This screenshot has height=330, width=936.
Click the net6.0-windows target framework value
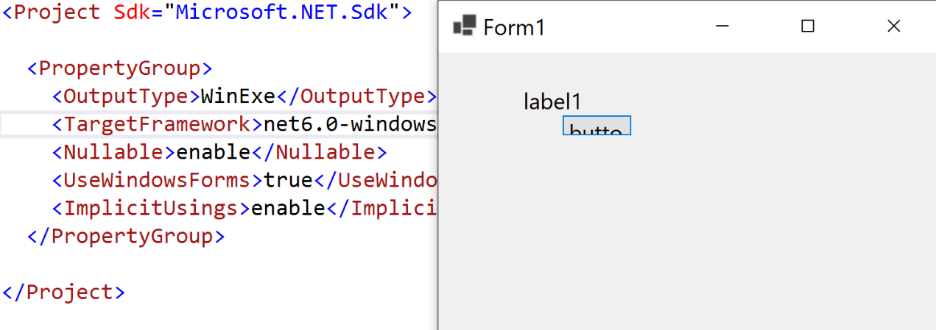coord(350,124)
